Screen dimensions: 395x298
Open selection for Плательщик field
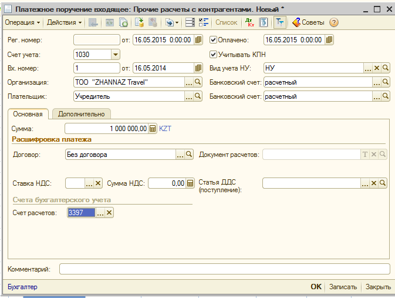[x=188, y=96]
